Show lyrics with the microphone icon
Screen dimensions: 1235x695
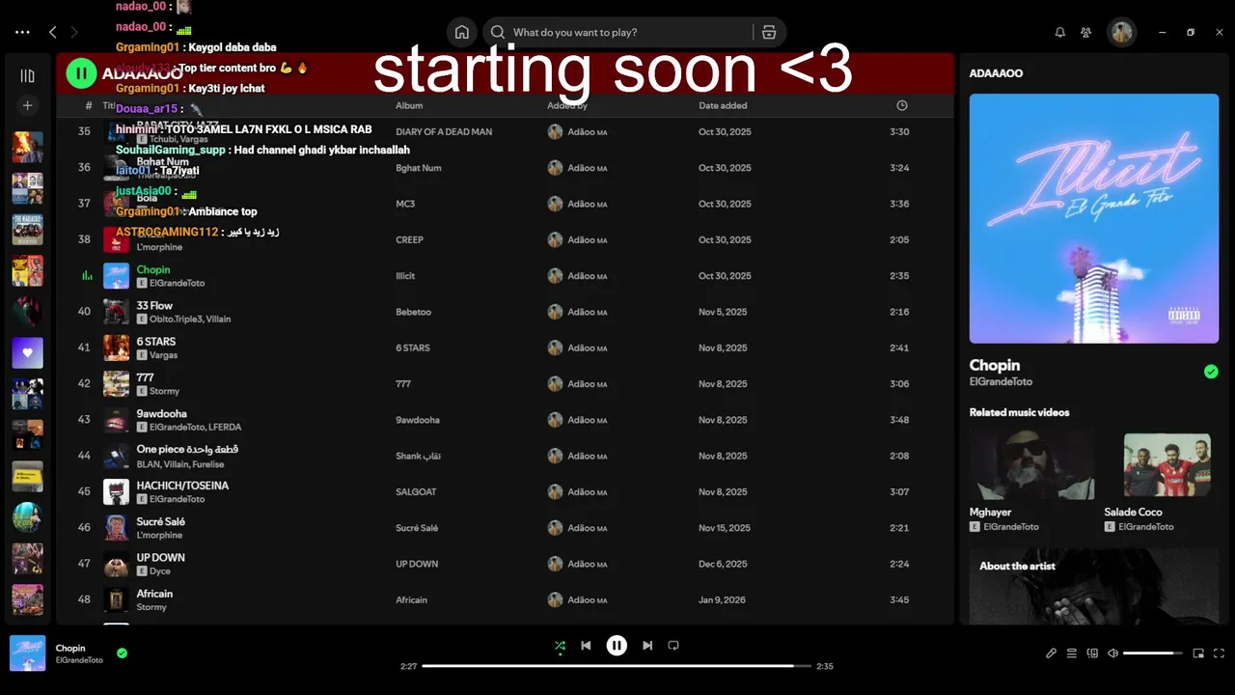click(1051, 653)
